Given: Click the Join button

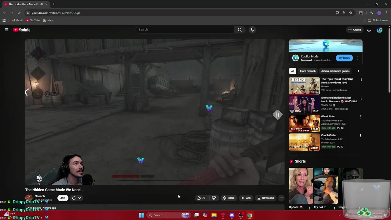Looking at the screenshot, I should [x=63, y=198].
